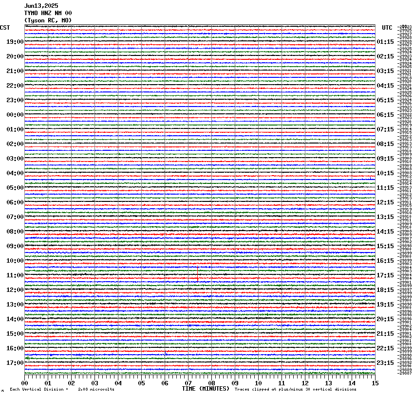Click the TIME (MINUTES) axis title
The width and height of the screenshot is (414, 396).
point(206,389)
